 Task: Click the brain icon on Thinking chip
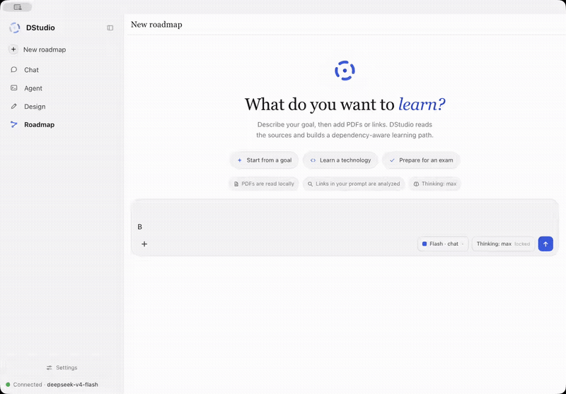416,184
